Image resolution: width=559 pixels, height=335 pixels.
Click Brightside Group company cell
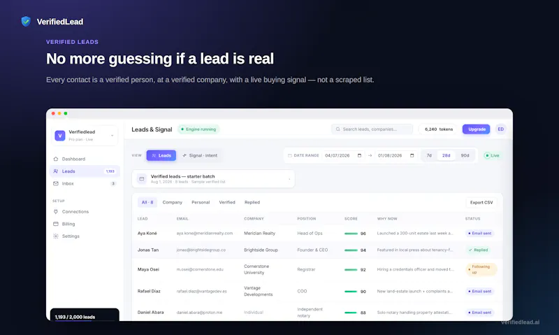coord(261,250)
